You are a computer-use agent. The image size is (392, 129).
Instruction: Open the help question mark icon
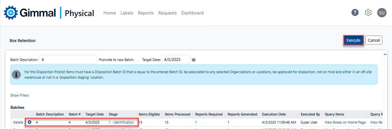(355, 13)
